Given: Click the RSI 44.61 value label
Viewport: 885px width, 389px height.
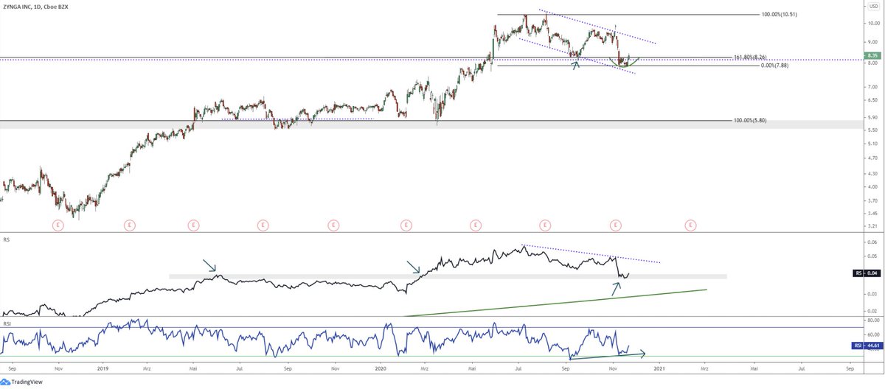Looking at the screenshot, I should click(867, 344).
